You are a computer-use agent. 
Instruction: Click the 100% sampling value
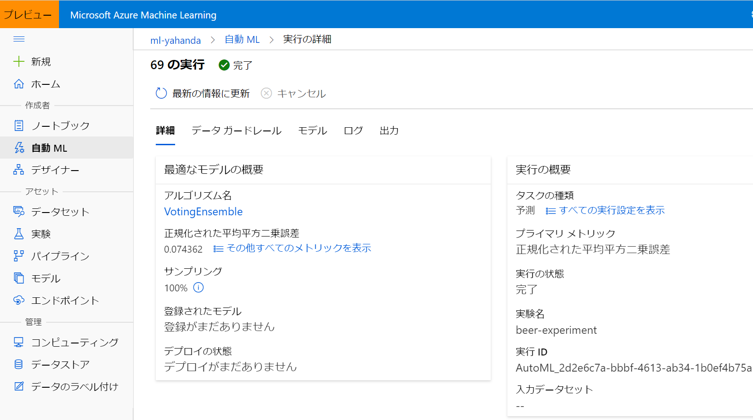(x=176, y=288)
